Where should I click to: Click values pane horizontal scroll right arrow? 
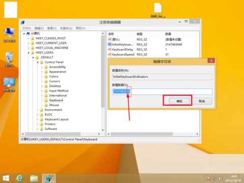(197, 134)
